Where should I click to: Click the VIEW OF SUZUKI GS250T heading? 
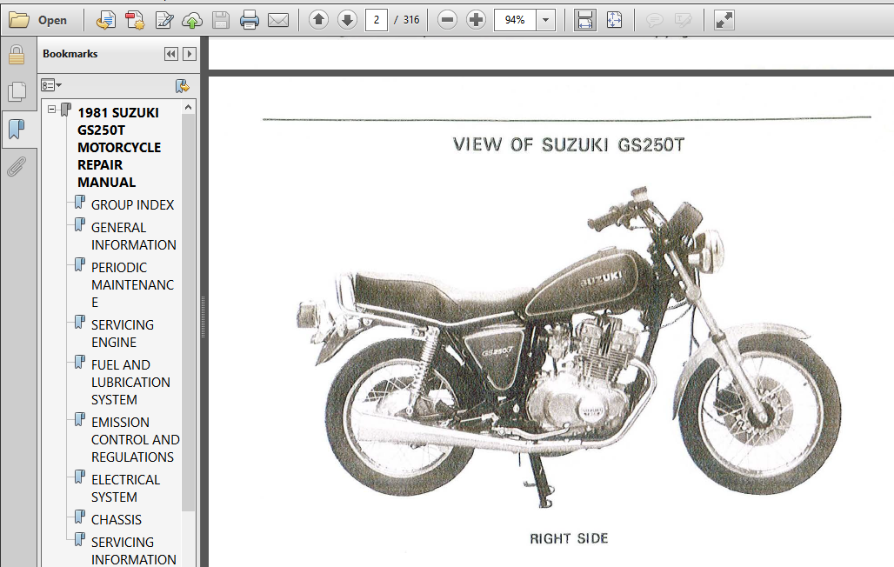tap(569, 145)
